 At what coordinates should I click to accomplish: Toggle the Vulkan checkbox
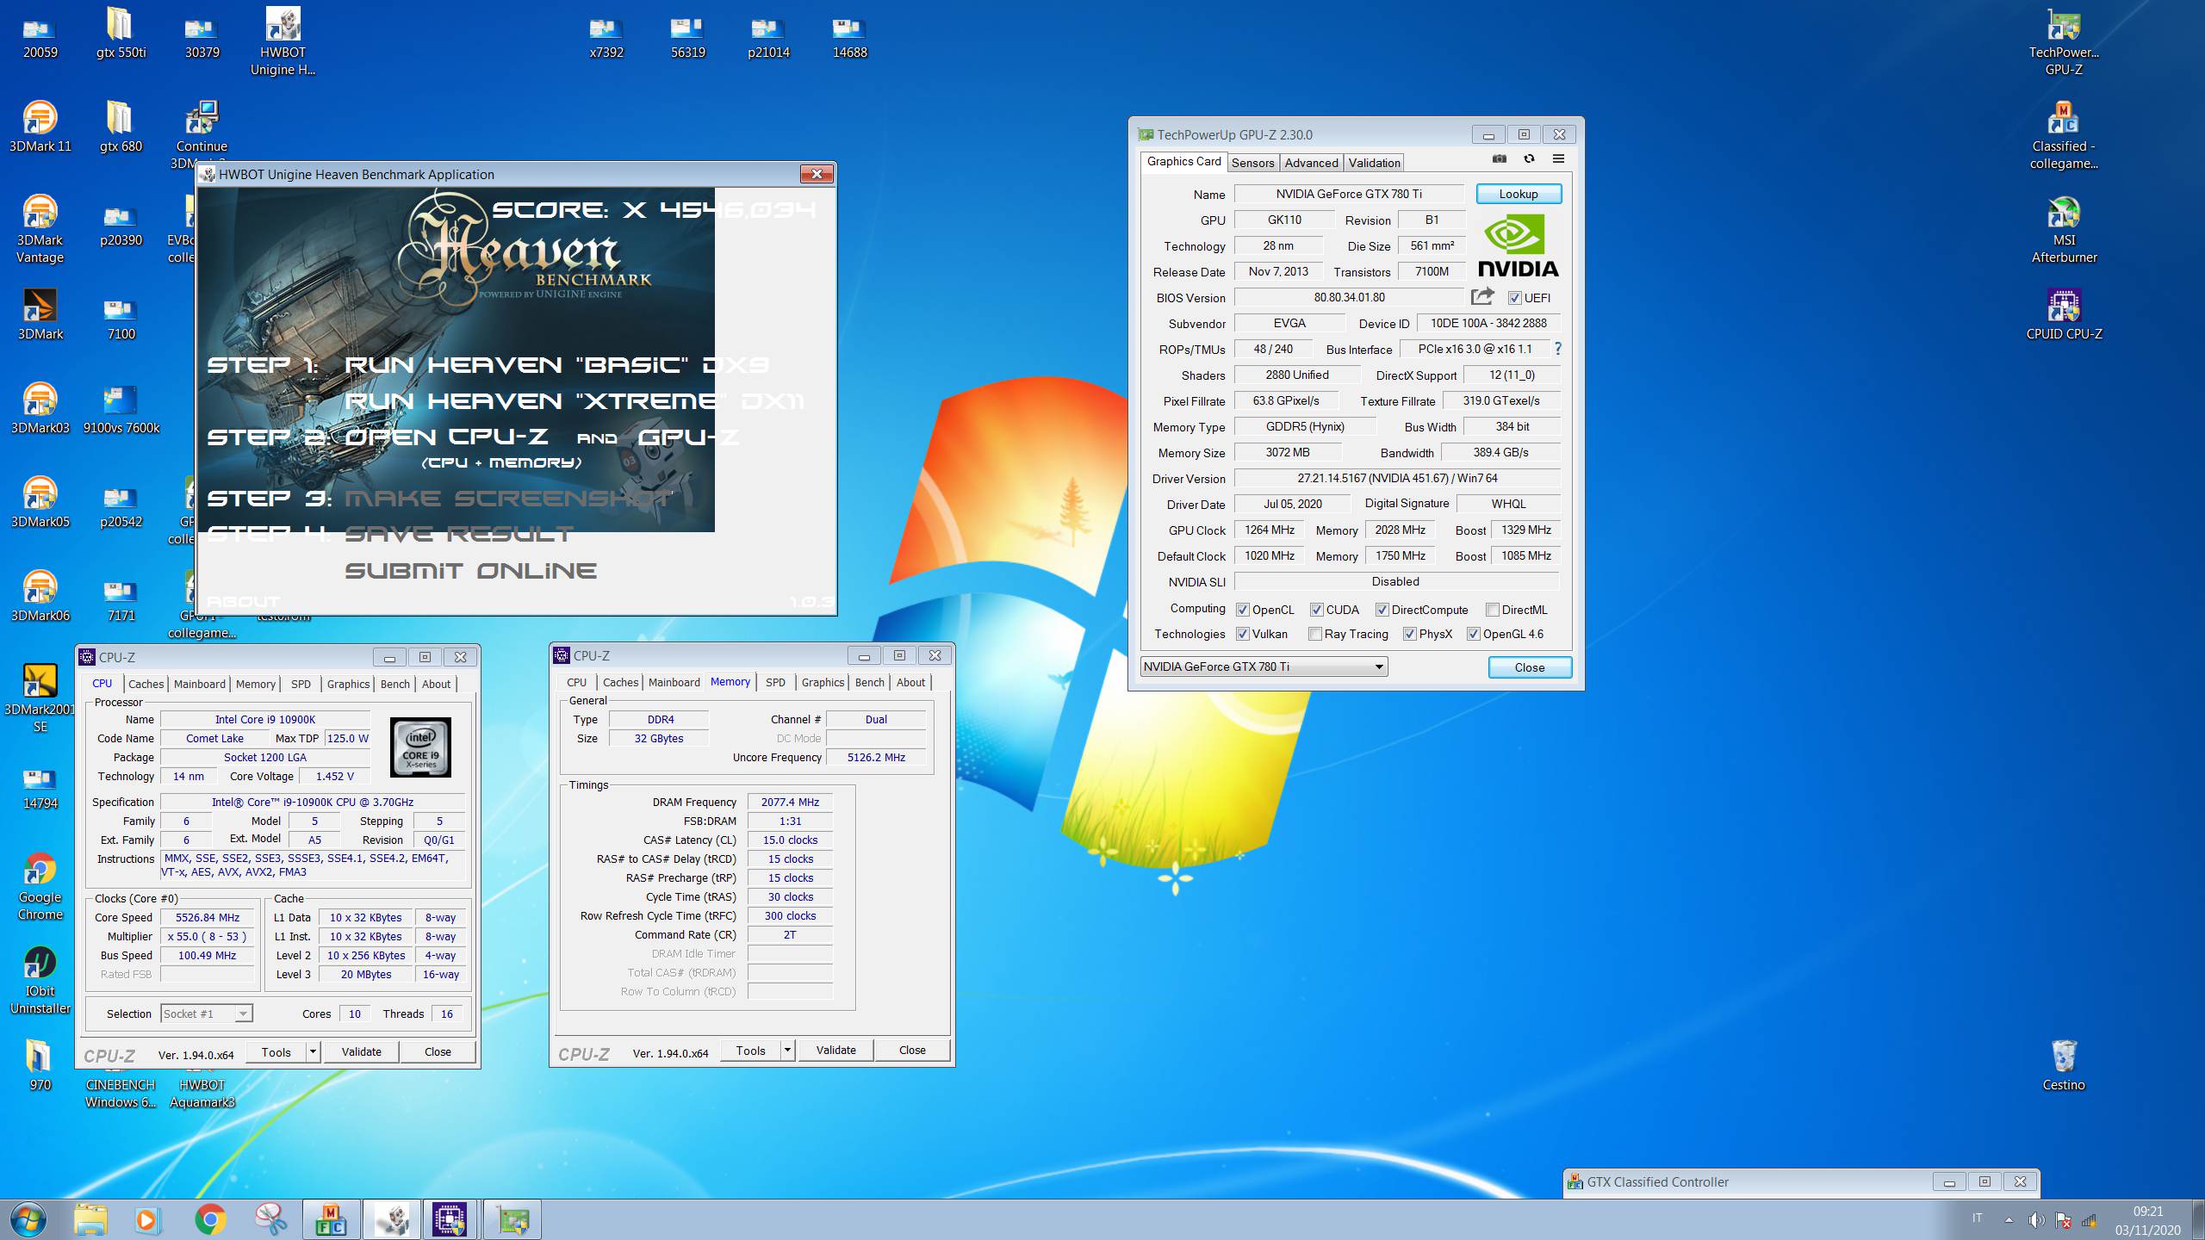pos(1243,634)
